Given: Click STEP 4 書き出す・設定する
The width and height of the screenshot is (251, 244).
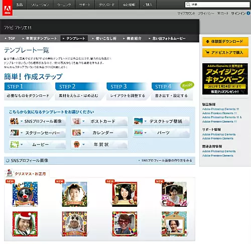Looking at the screenshot, I should 172,91.
